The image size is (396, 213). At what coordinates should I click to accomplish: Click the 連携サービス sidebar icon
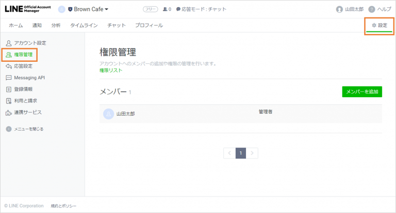pyautogui.click(x=9, y=112)
